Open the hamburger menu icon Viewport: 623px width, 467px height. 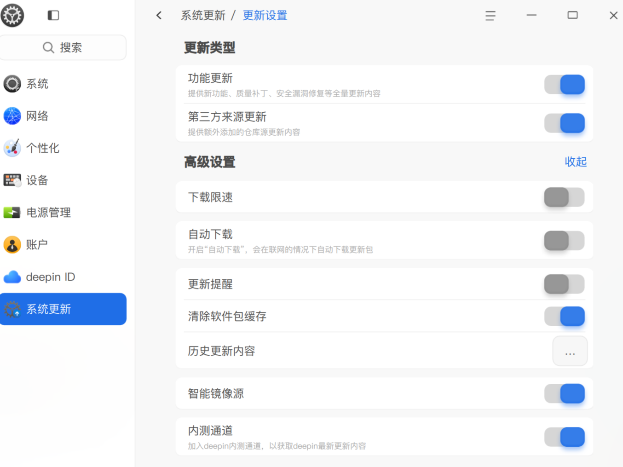[x=490, y=16]
